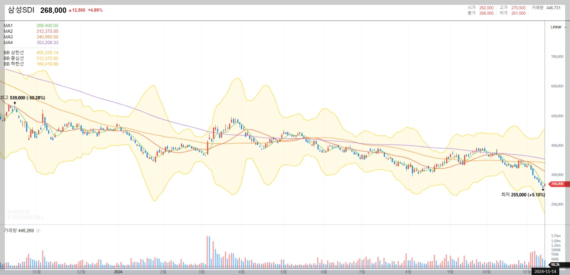
Task: Click MA4 value 353,208.33
Action: point(47,42)
